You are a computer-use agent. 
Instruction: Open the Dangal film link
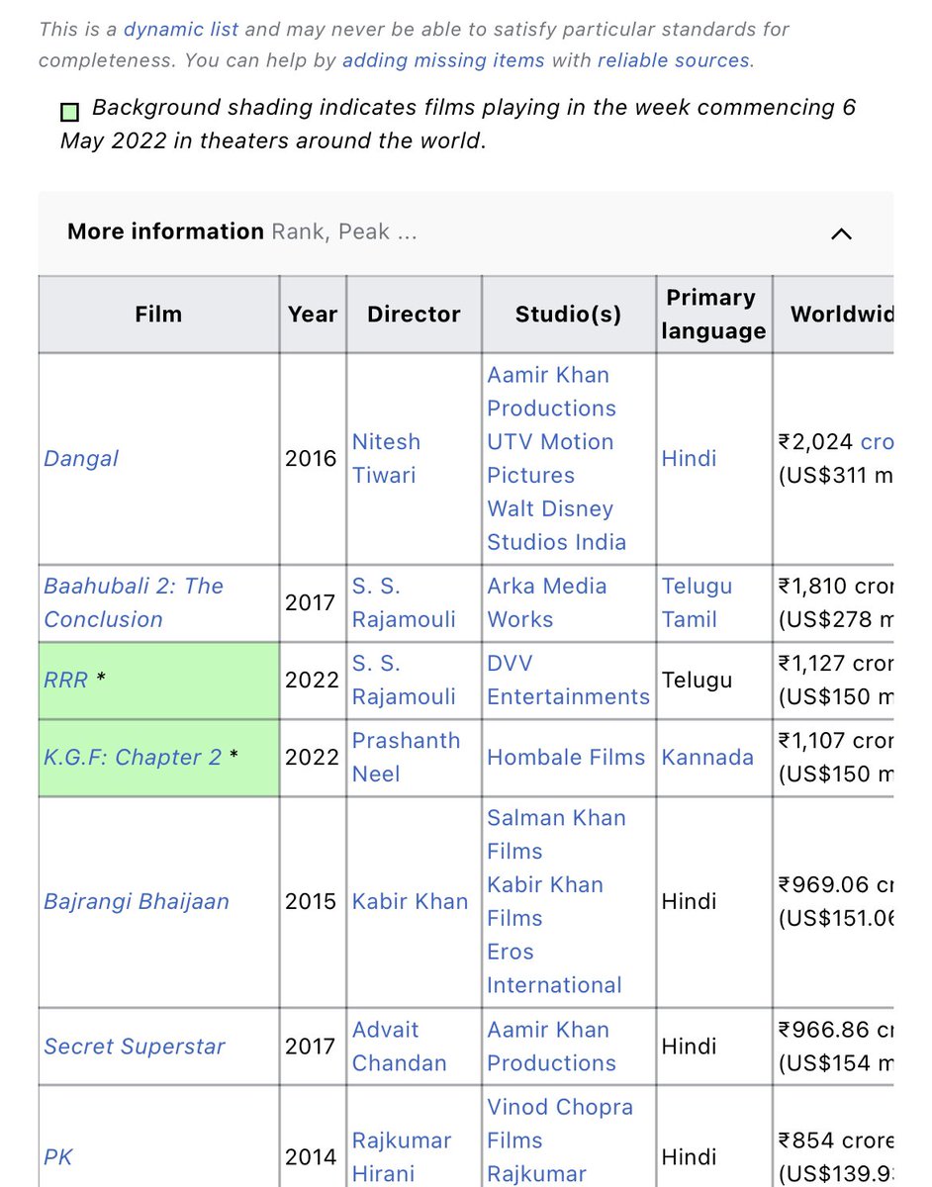(81, 459)
